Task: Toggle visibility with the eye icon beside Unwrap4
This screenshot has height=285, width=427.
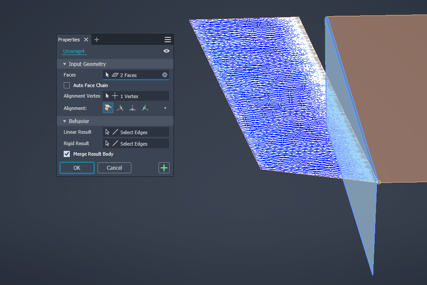Action: [x=166, y=51]
